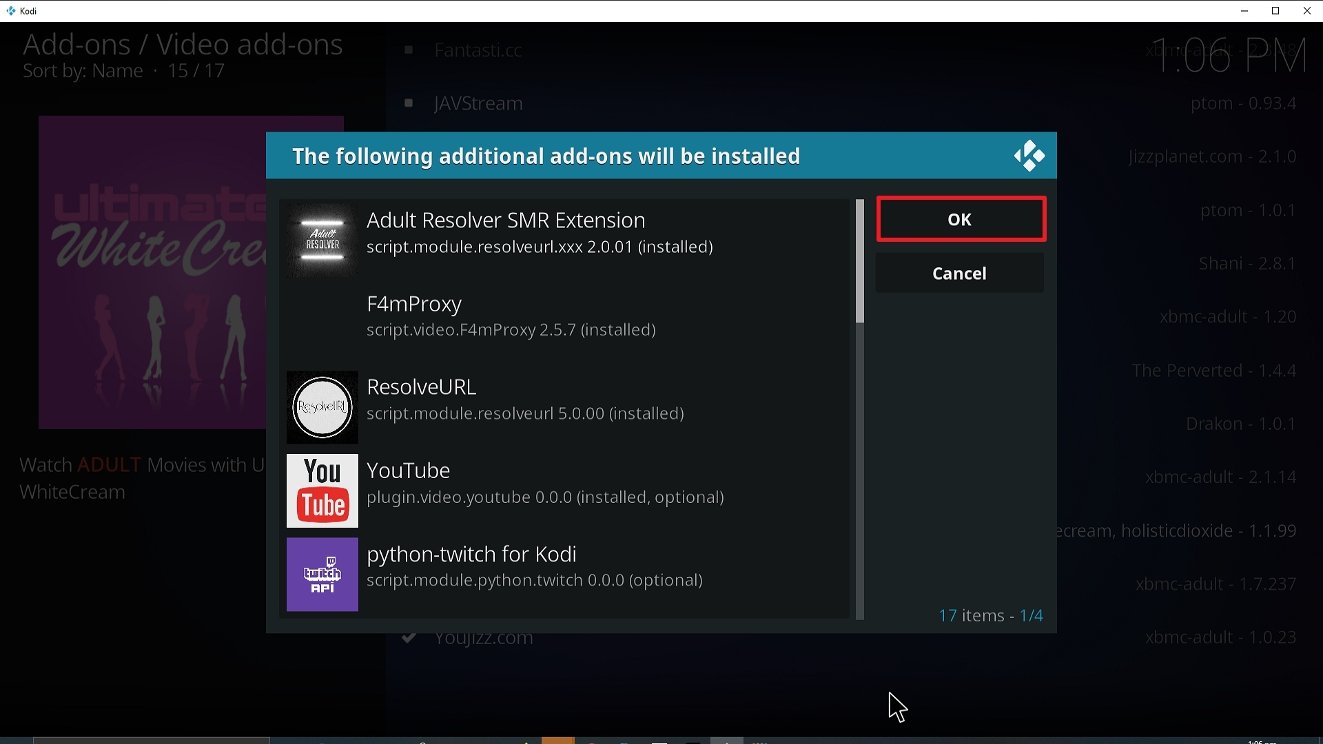Viewport: 1323px width, 744px height.
Task: Click 'plugin.video.youtube 0.0.0 (installed, optional)' text
Action: [x=545, y=497]
